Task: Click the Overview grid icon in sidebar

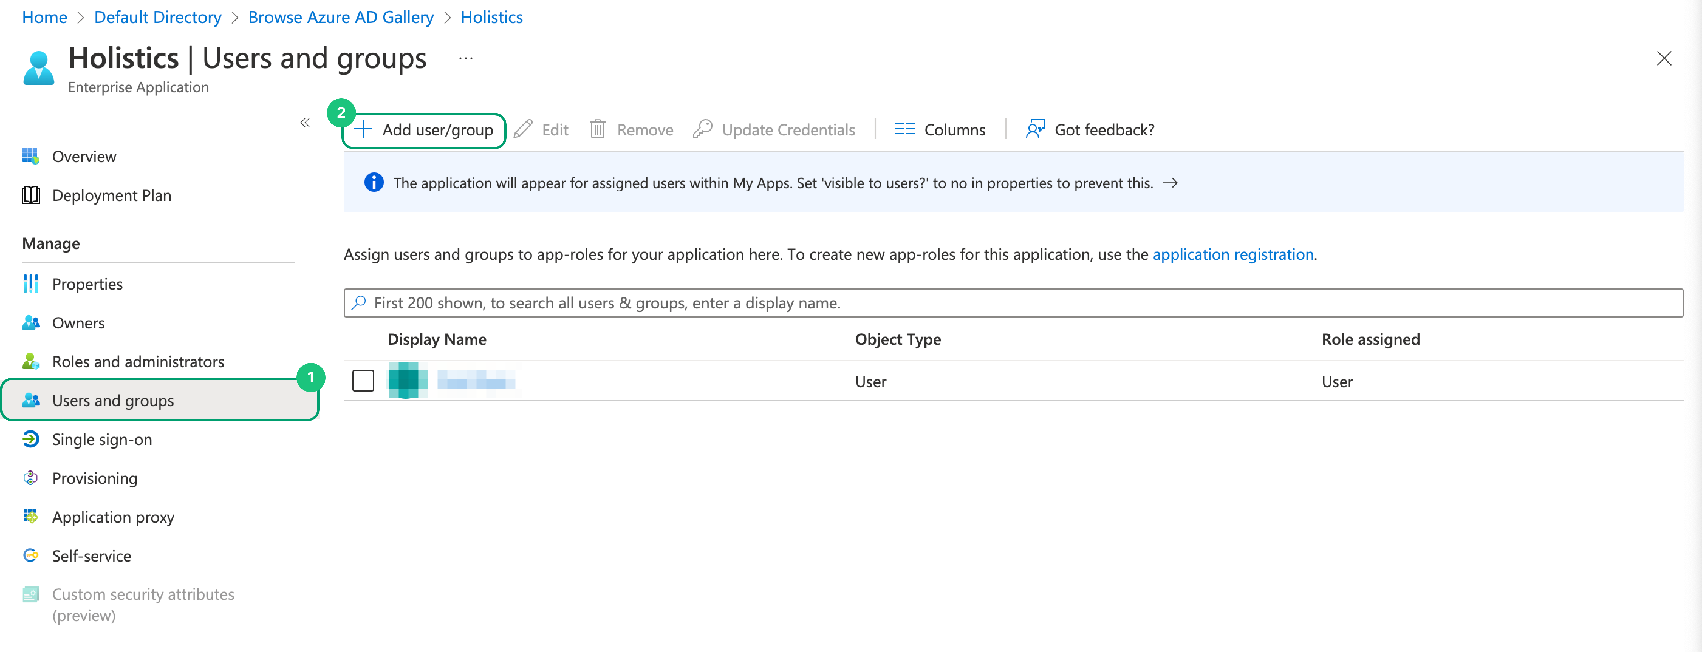Action: (30, 156)
